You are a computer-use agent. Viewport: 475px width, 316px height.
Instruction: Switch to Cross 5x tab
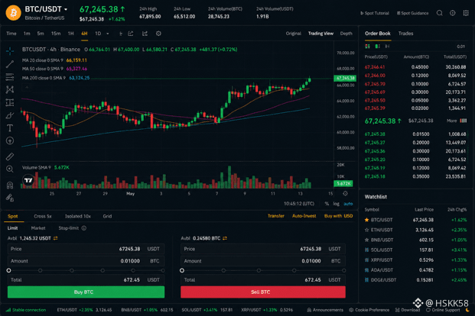[x=43, y=216]
